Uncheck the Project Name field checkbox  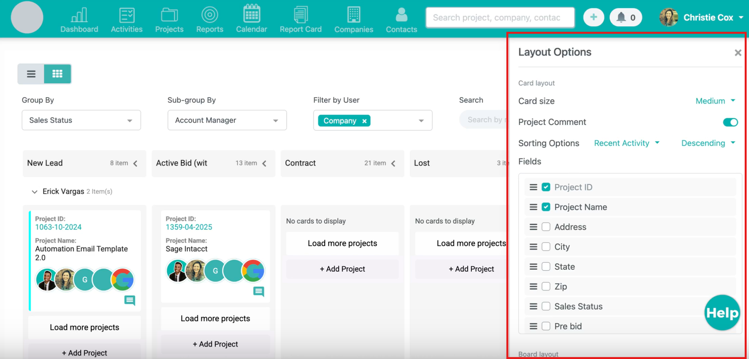pos(546,207)
